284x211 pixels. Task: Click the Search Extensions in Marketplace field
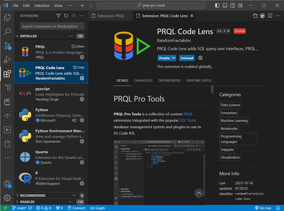[52, 27]
